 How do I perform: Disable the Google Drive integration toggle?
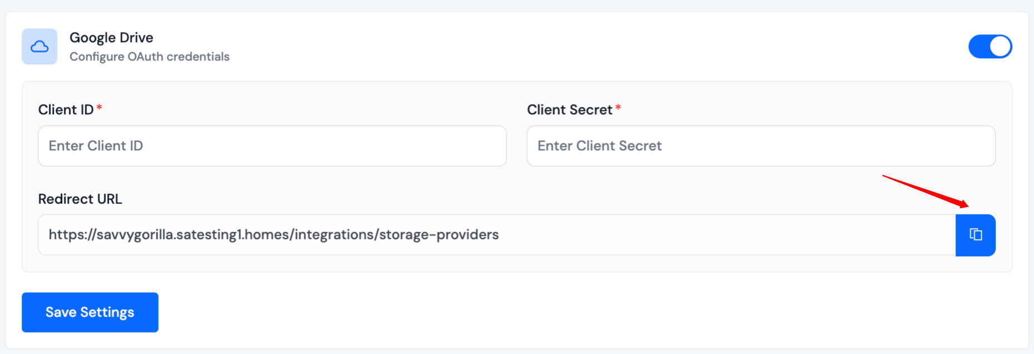(990, 47)
